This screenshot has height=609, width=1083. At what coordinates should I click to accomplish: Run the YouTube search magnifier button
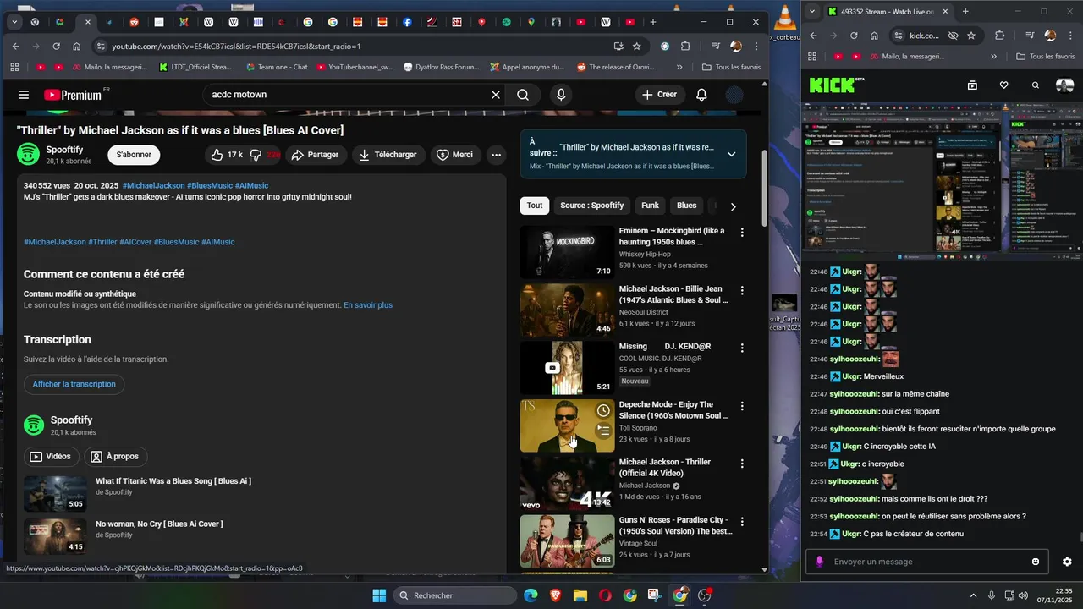[523, 95]
